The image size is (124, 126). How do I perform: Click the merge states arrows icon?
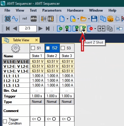tap(101, 29)
